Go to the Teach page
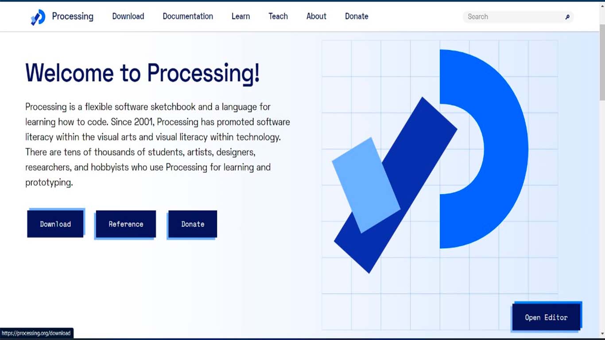The height and width of the screenshot is (340, 605). pos(278,16)
